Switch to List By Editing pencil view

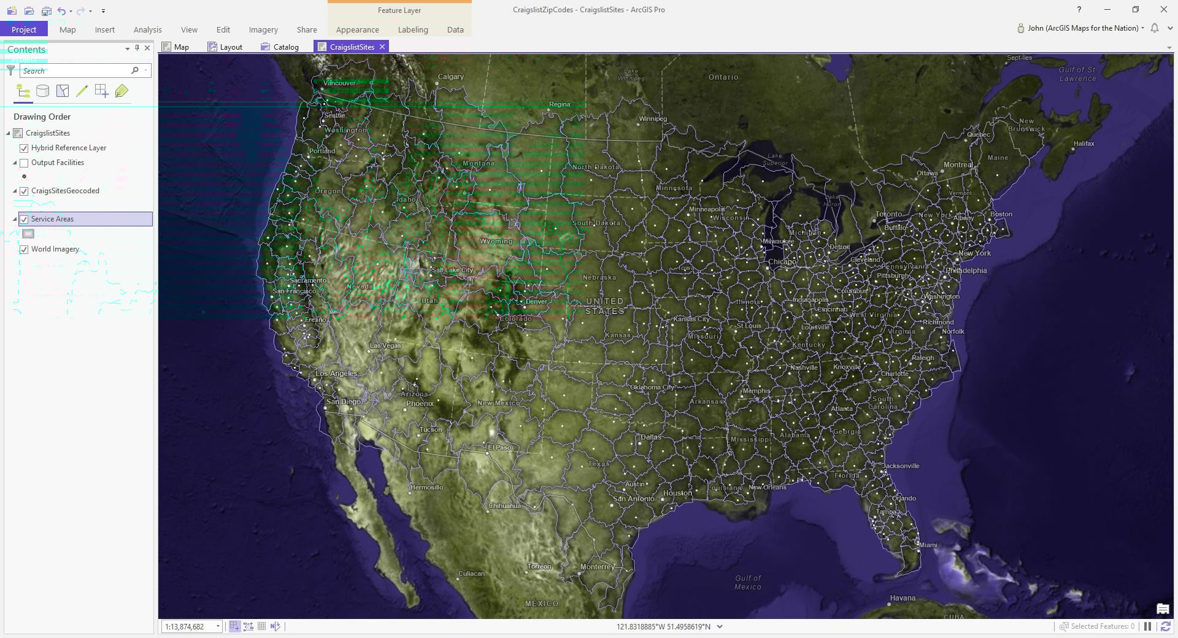[x=82, y=91]
